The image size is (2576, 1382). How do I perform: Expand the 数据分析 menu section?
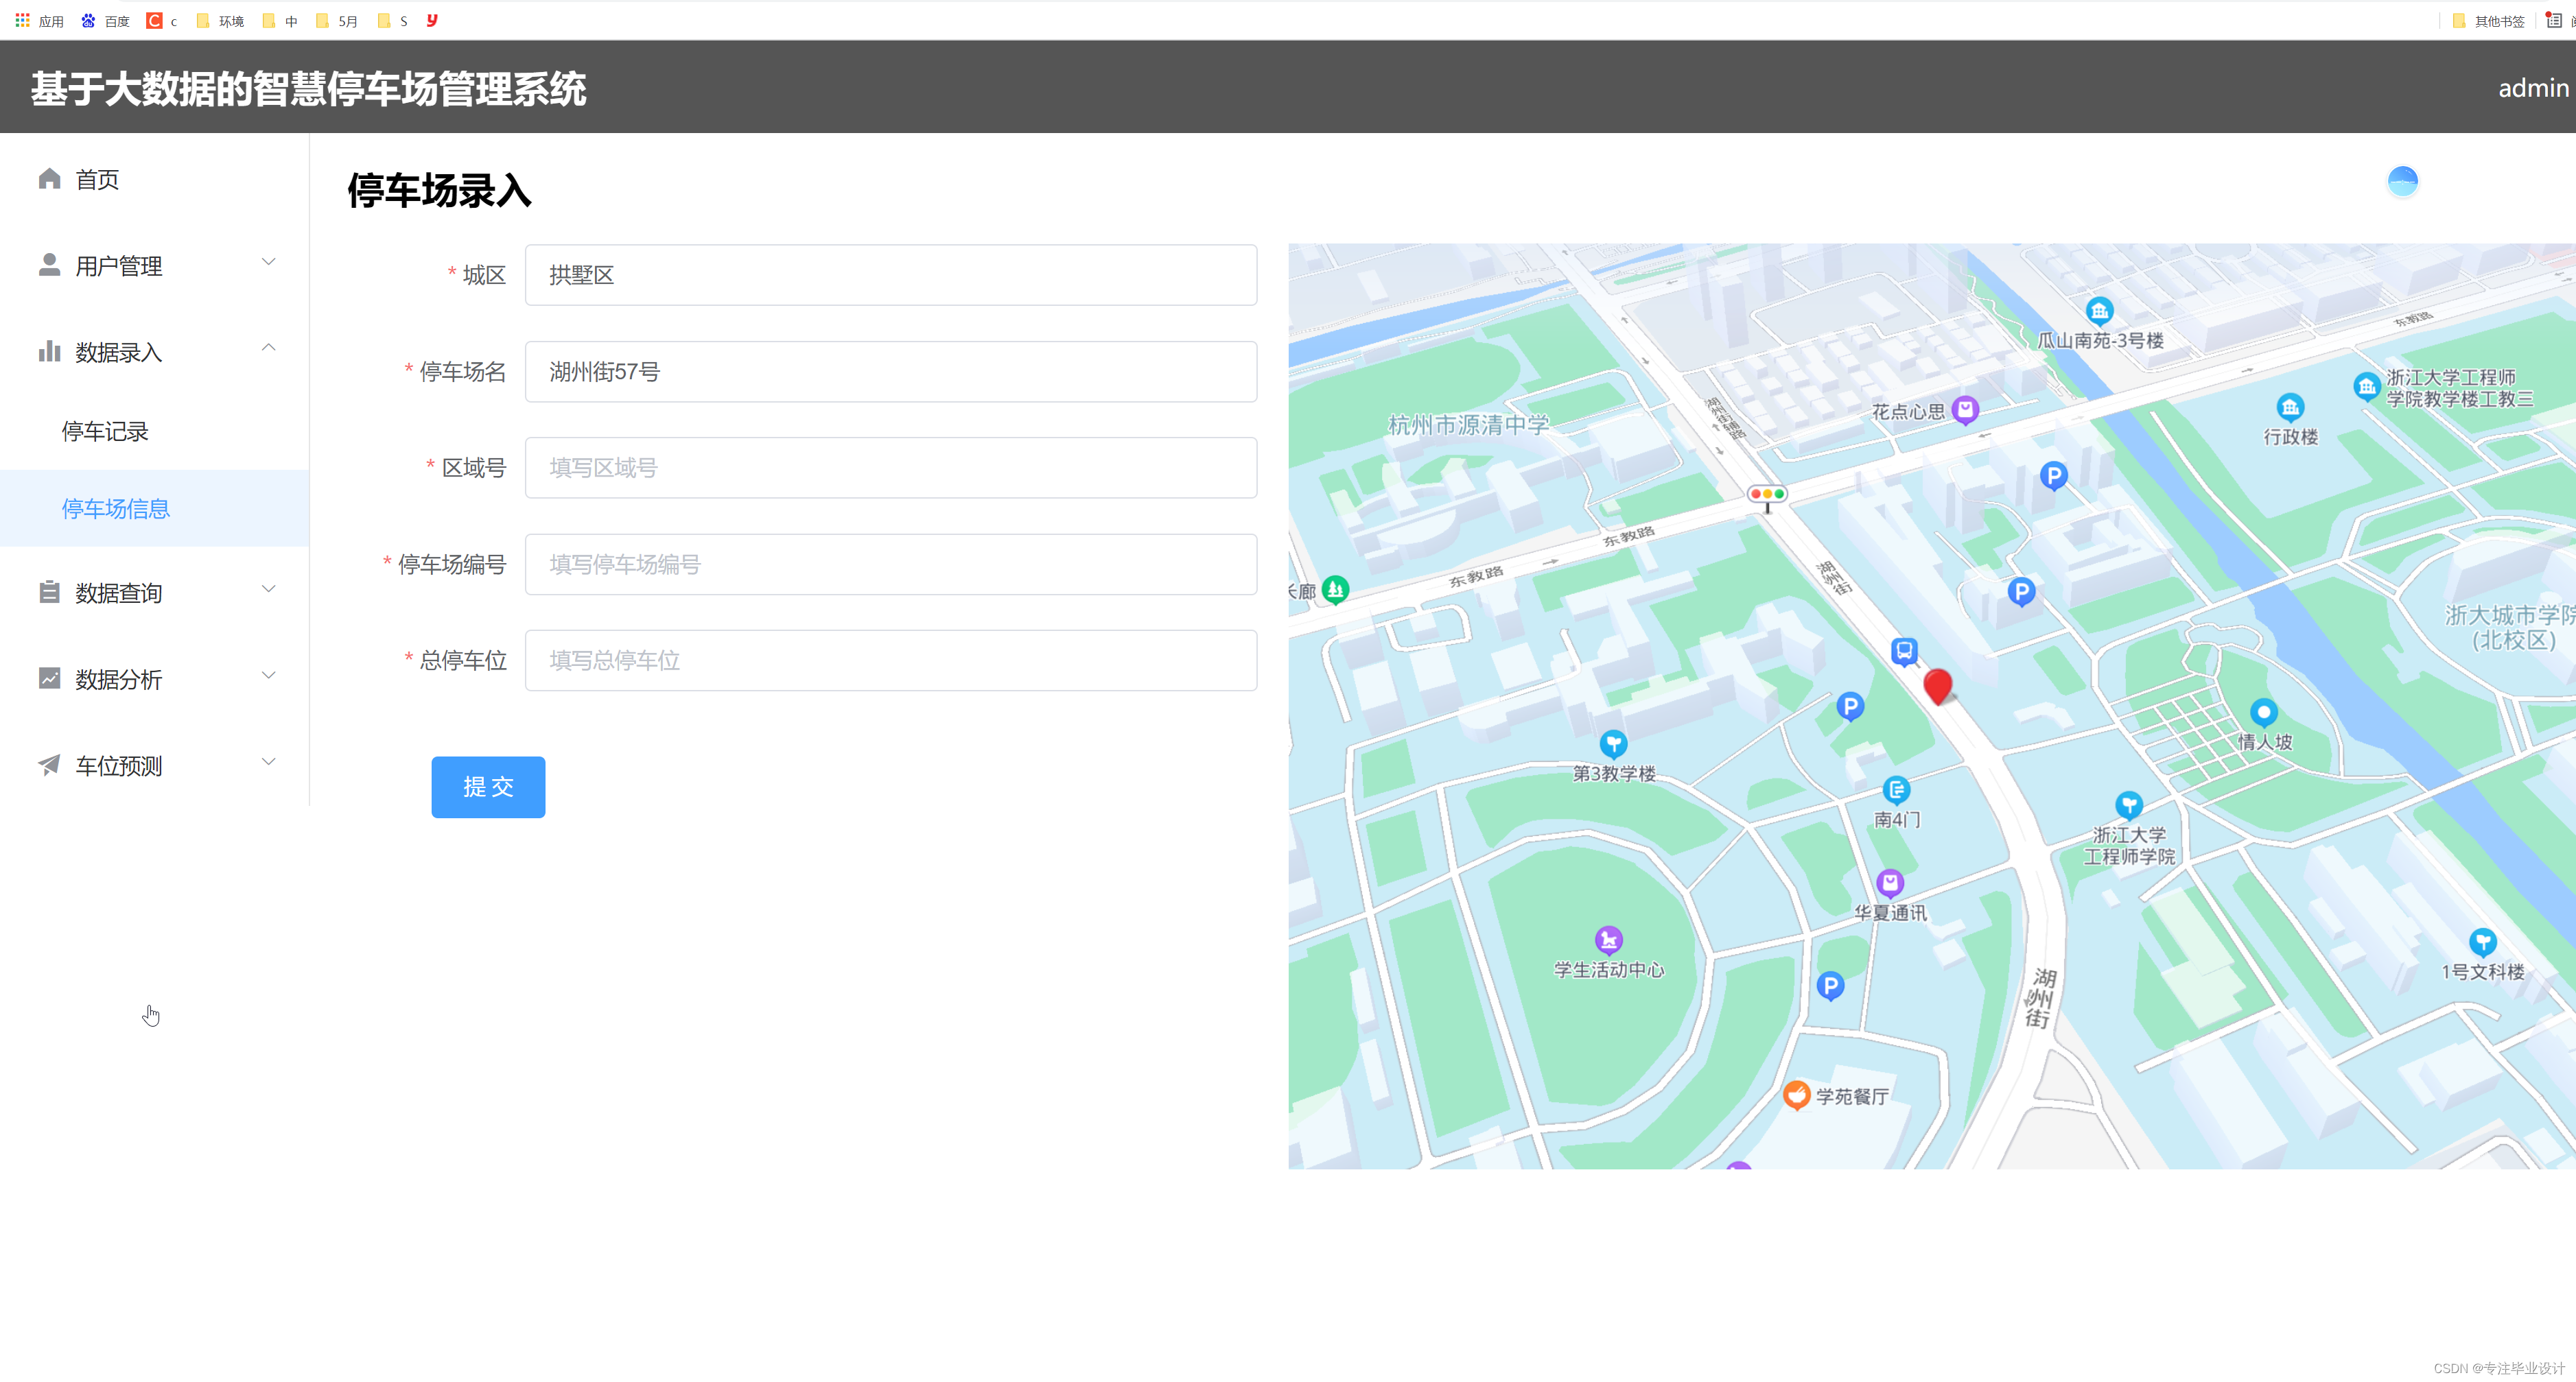point(268,676)
